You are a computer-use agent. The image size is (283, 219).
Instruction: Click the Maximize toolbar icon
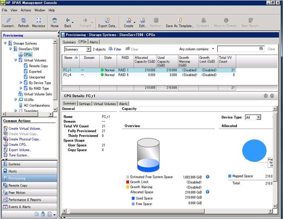(39, 20)
